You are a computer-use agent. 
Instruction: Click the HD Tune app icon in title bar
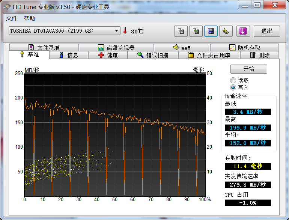(x=7, y=7)
